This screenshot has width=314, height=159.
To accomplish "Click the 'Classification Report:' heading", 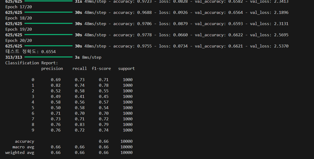I will pyautogui.click(x=32, y=63).
